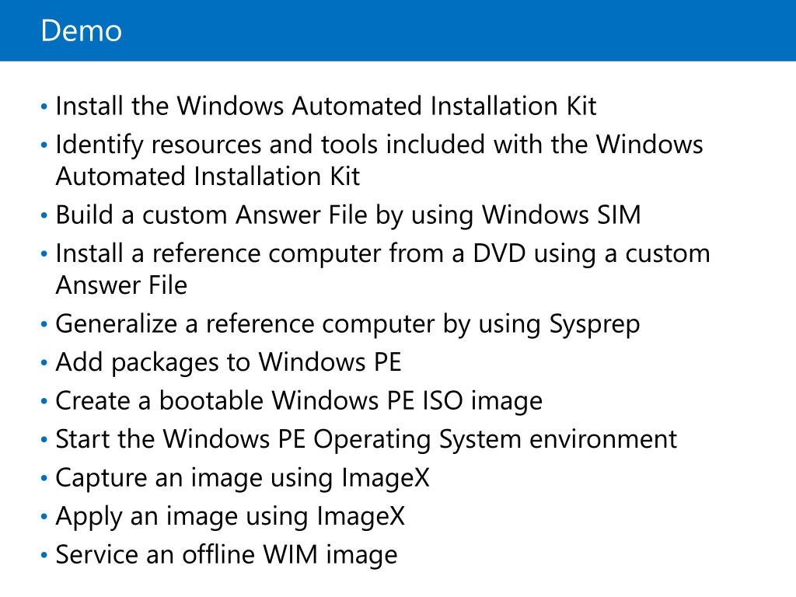796x597 pixels.
Task: Select the "Service an offline WIM image" bullet
Action: pyautogui.click(x=226, y=555)
